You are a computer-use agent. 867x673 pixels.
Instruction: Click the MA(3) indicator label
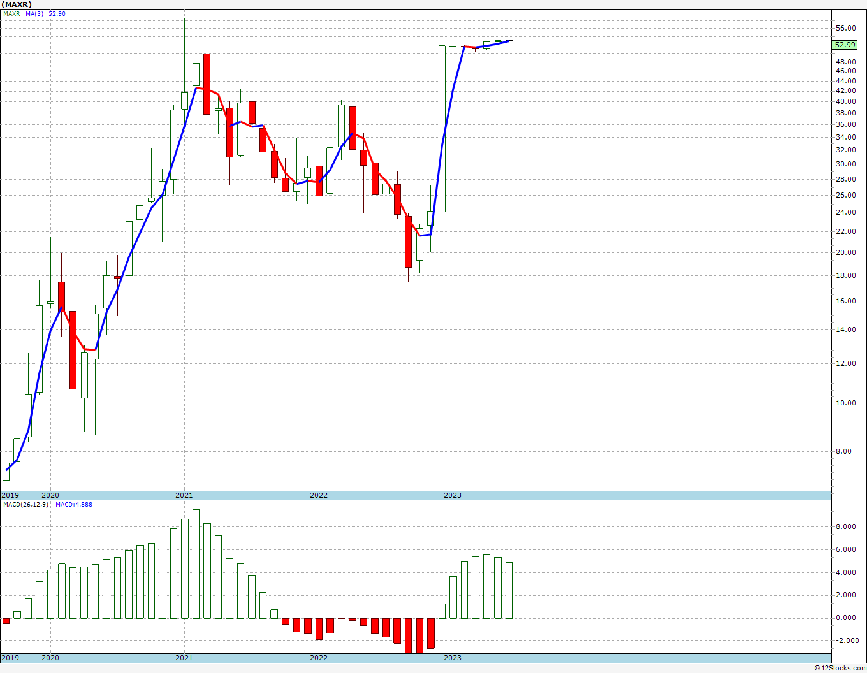click(x=35, y=13)
